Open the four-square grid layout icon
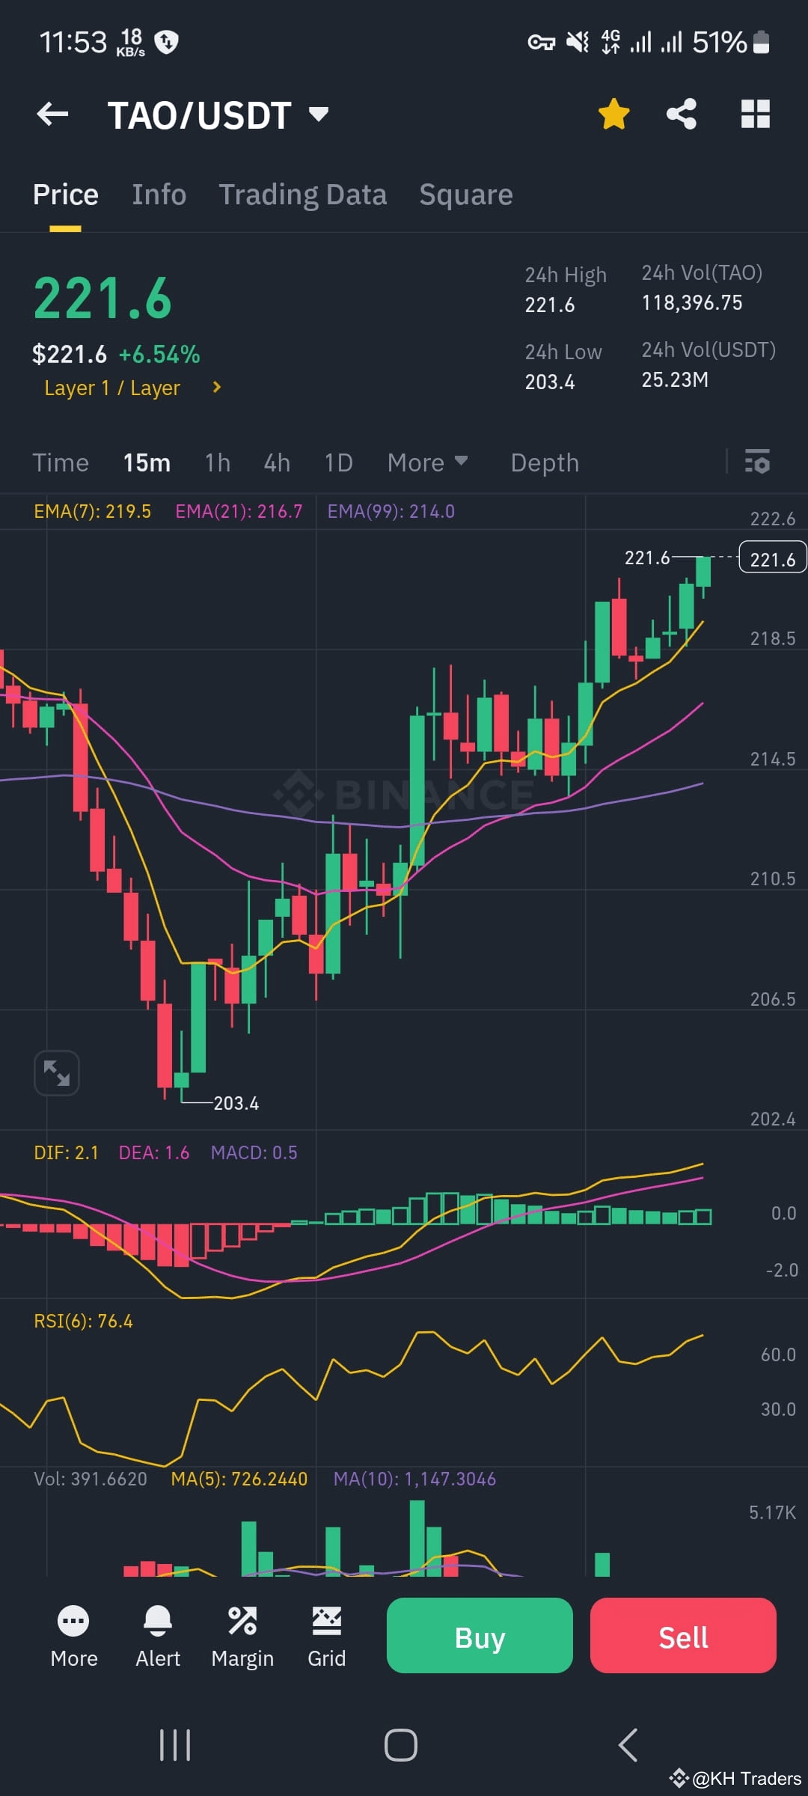Screen dimensions: 808x1796 point(755,114)
